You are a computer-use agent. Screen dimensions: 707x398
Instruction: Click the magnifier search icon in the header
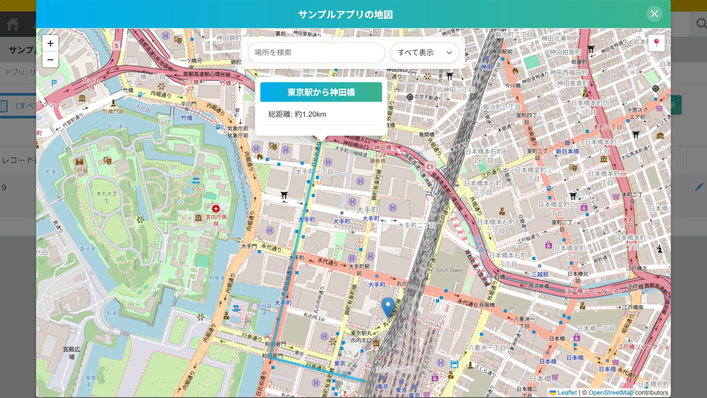pos(700,23)
